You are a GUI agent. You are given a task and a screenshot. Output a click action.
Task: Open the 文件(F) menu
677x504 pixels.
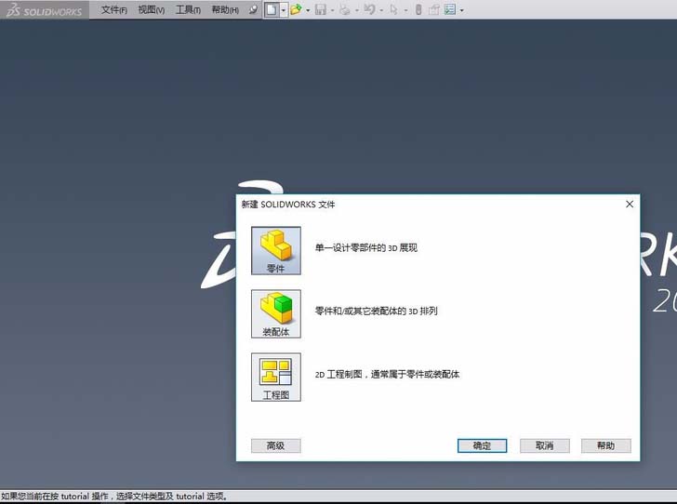tap(114, 9)
